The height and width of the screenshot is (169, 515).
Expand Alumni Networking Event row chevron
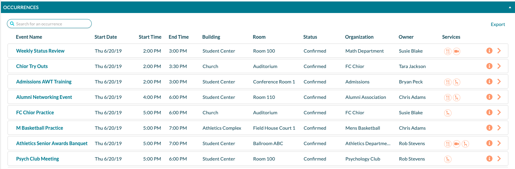click(499, 97)
